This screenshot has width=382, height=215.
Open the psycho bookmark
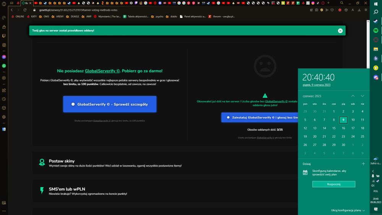coord(157,16)
